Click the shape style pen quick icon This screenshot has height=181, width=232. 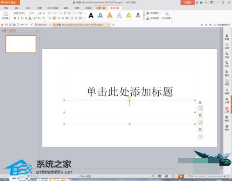click(200, 108)
